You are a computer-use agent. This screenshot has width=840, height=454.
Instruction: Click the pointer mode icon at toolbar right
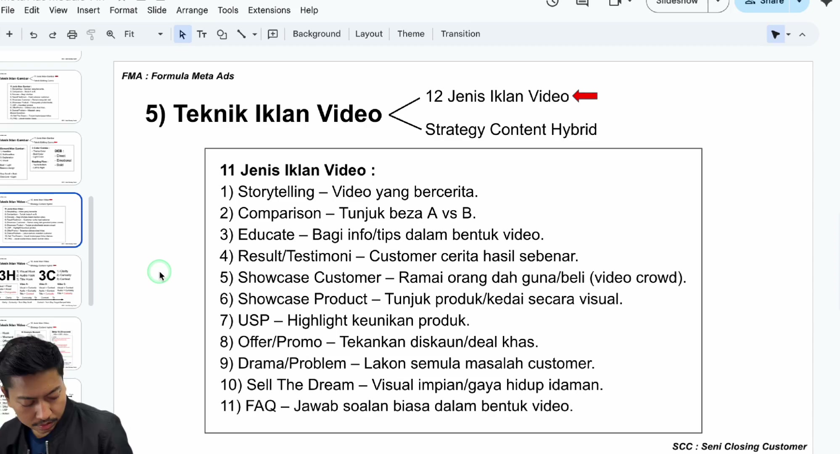click(776, 34)
